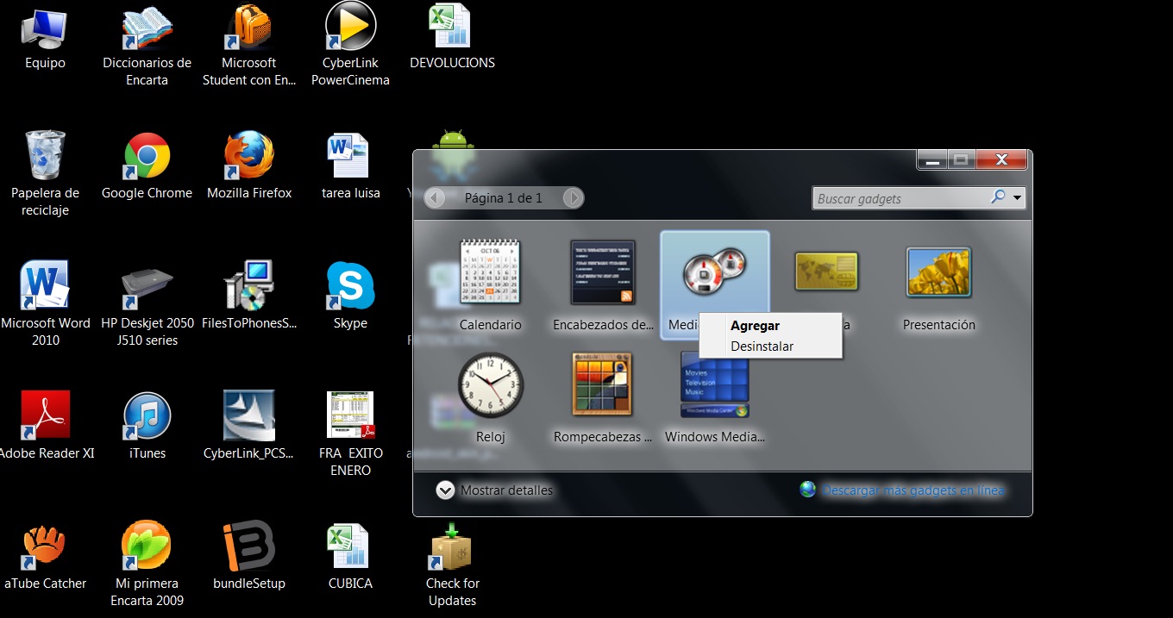Expand Mostrar detalles section
1173x618 pixels.
495,490
